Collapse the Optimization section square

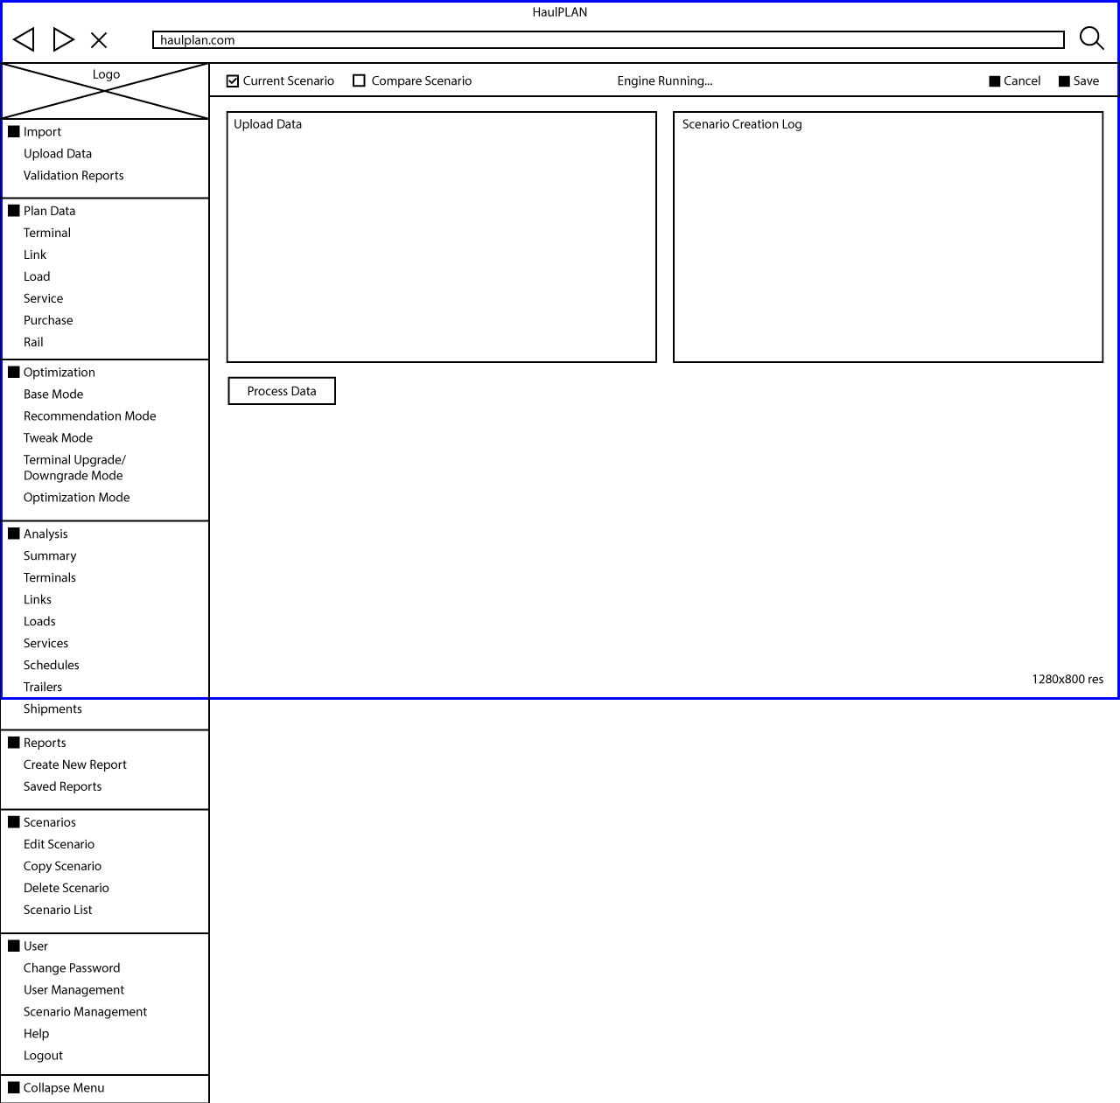(x=14, y=372)
